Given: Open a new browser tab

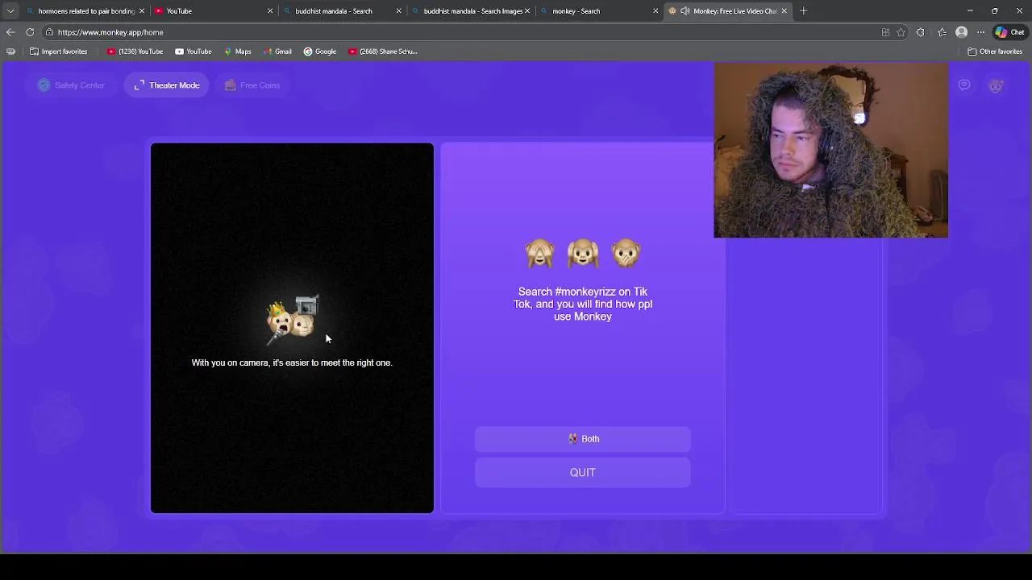Looking at the screenshot, I should point(804,11).
